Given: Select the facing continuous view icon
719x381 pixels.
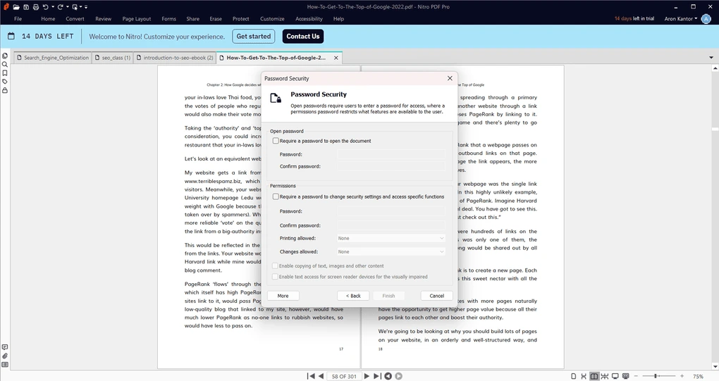Looking at the screenshot, I should pyautogui.click(x=605, y=376).
